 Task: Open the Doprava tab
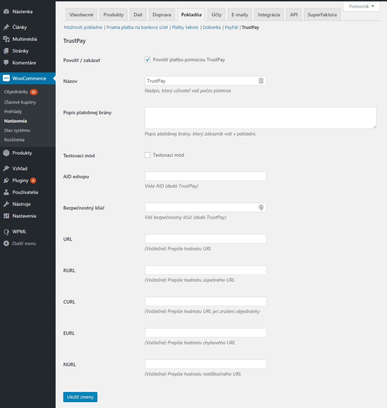162,14
